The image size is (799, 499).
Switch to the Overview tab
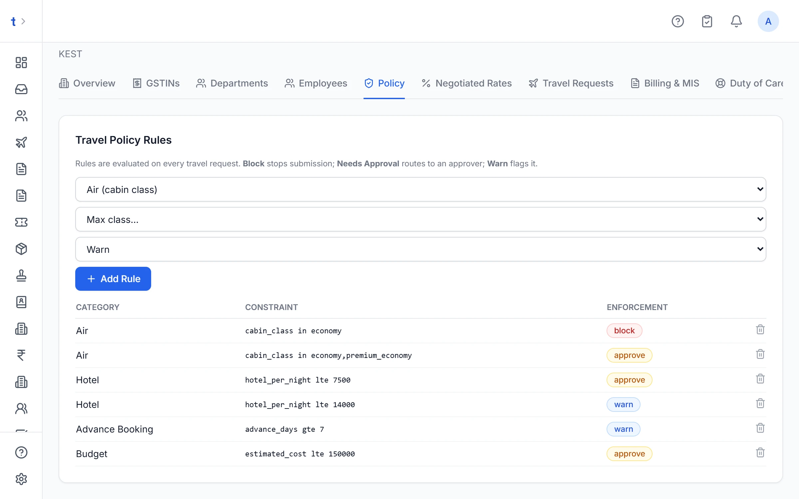coord(87,83)
